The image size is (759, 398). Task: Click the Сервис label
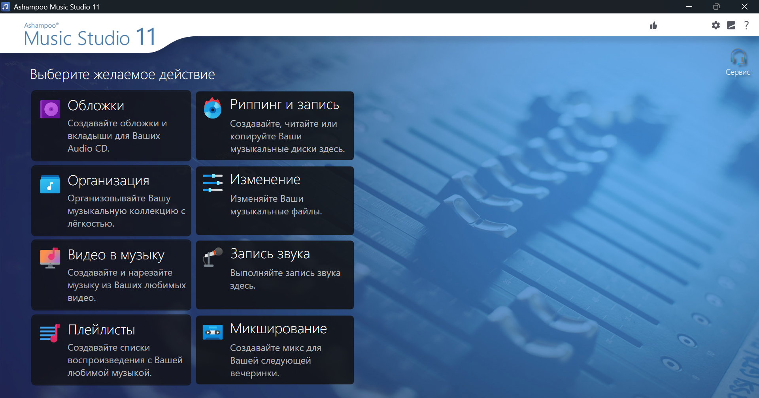tap(738, 72)
